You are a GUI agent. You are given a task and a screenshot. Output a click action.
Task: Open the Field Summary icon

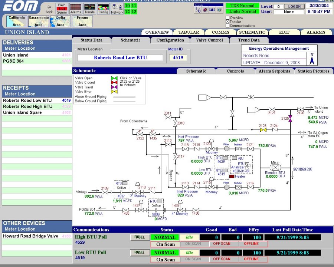62,7
